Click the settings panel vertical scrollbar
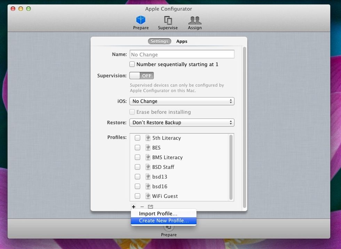The width and height of the screenshot is (341, 249). click(x=244, y=128)
